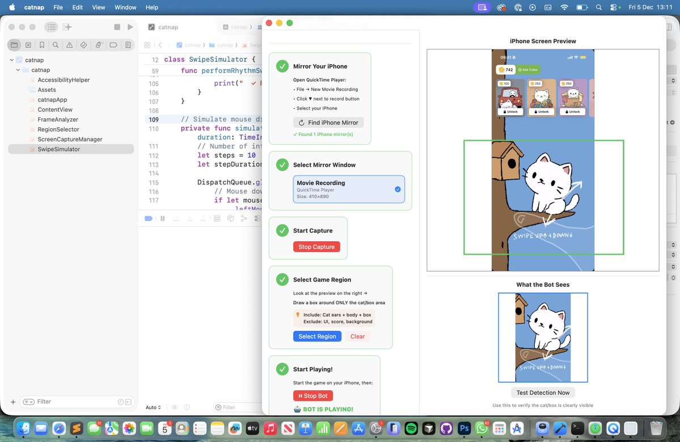Image resolution: width=680 pixels, height=442 pixels.
Task: Click the Wi-Fi status icon
Action: point(564,7)
